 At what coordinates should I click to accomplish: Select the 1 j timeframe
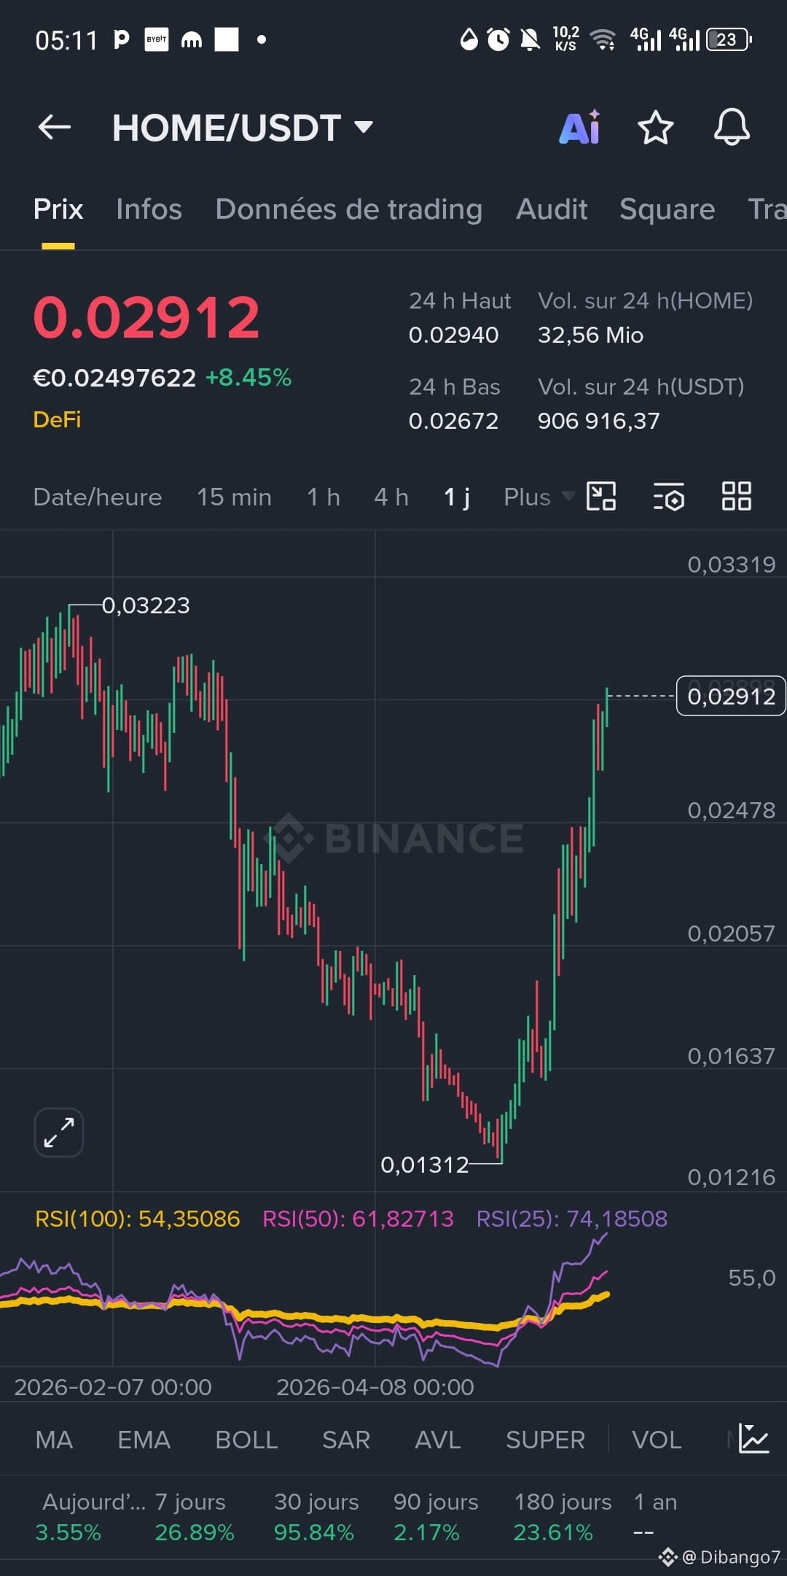coord(457,497)
